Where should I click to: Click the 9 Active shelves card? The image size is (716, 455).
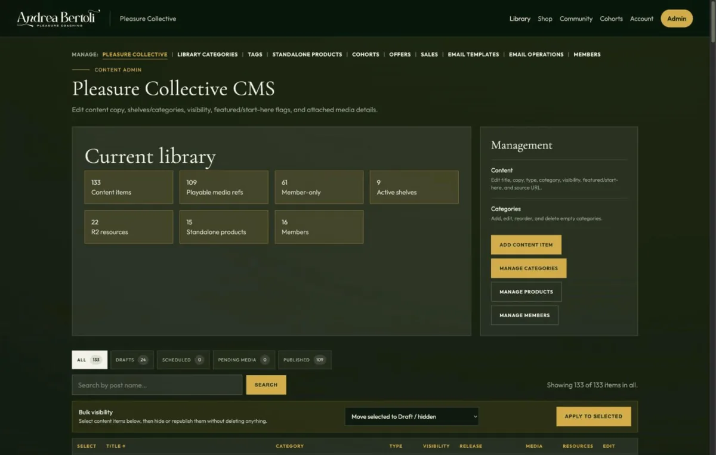[414, 187]
